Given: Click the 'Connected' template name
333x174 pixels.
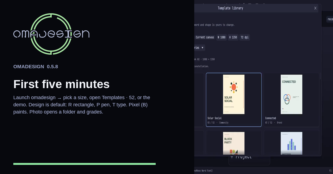Looking at the screenshot, I should coord(271,118).
